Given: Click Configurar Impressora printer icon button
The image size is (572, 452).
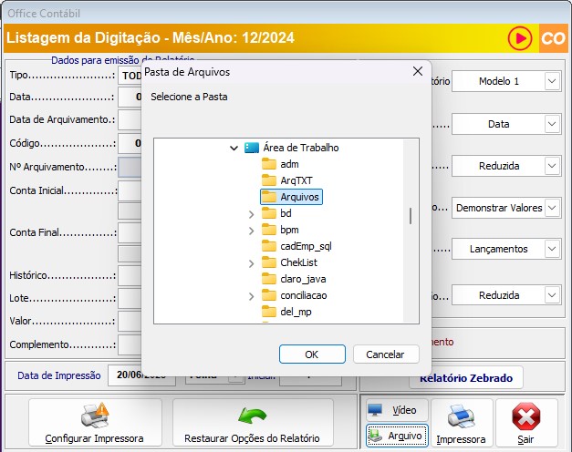Looking at the screenshot, I should 96,424.
